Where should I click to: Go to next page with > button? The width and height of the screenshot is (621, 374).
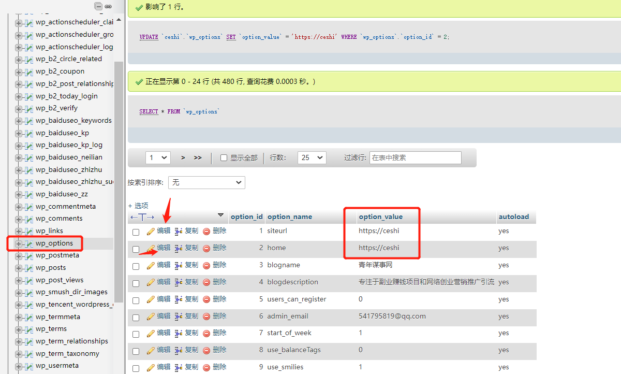[x=183, y=157]
